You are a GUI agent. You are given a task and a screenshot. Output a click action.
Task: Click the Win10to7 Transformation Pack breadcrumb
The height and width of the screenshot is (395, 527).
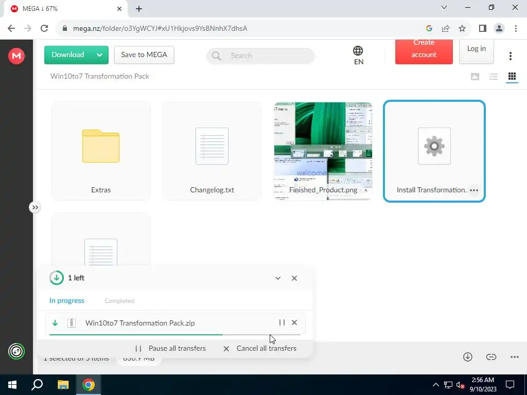point(100,76)
